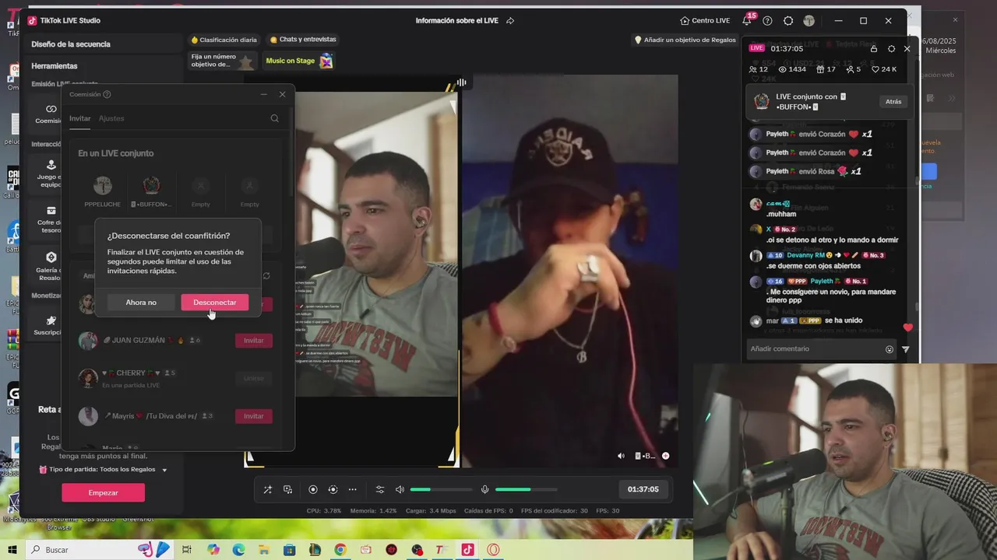Open the Coemisión help info icon
The width and height of the screenshot is (997, 560).
click(x=107, y=94)
